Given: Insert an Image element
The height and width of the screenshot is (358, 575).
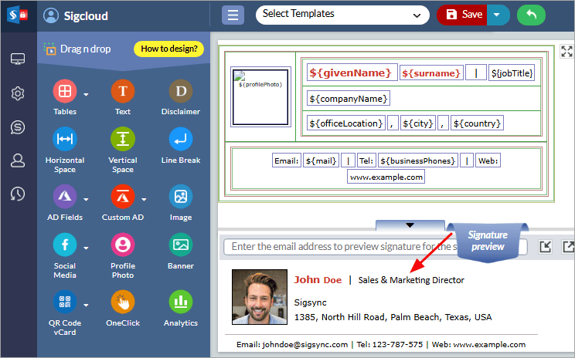Looking at the screenshot, I should pyautogui.click(x=181, y=197).
